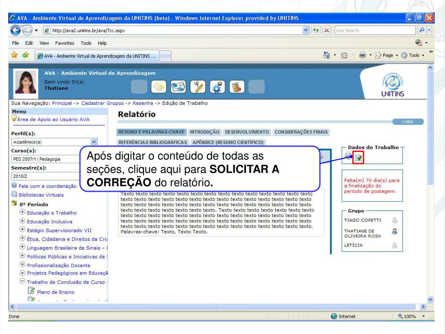The height and width of the screenshot is (334, 445).
Task: Select the RESUMO E PALAVRAS-CHAVE tab
Action: pyautogui.click(x=151, y=132)
